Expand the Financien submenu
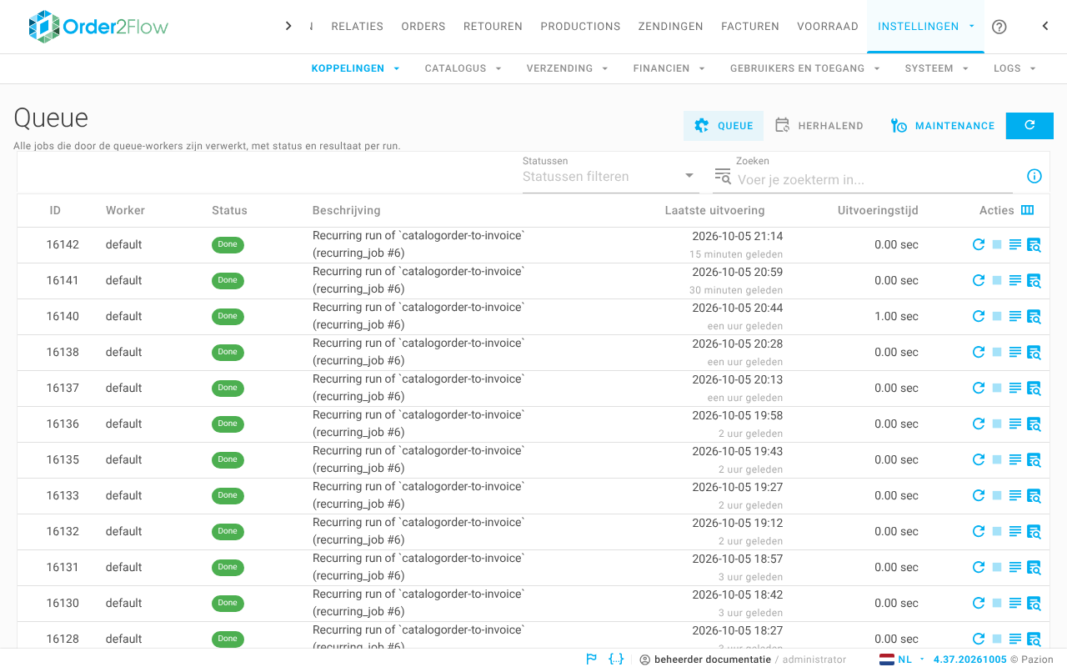Viewport: 1067px width, 667px height. 669,68
